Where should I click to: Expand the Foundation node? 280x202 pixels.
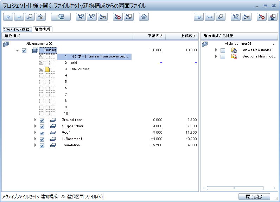(x=35, y=145)
